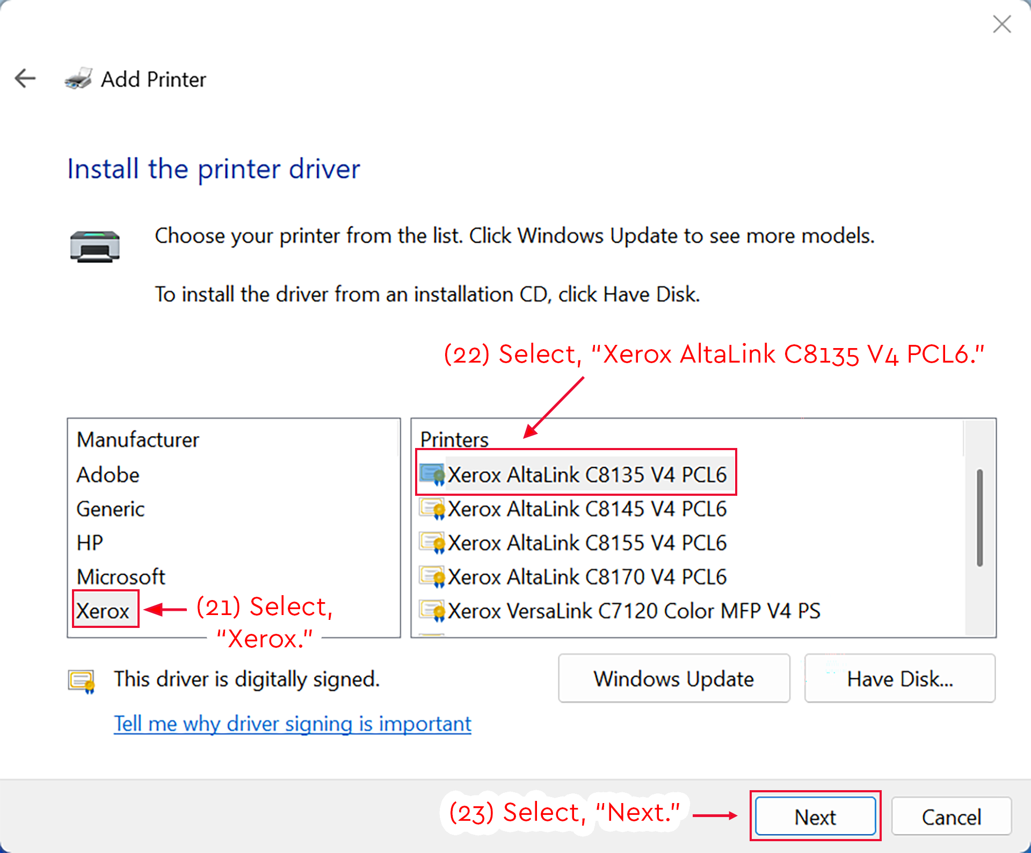Click the printer icon beside instructions
Screen dimensions: 1031x853
click(95, 246)
